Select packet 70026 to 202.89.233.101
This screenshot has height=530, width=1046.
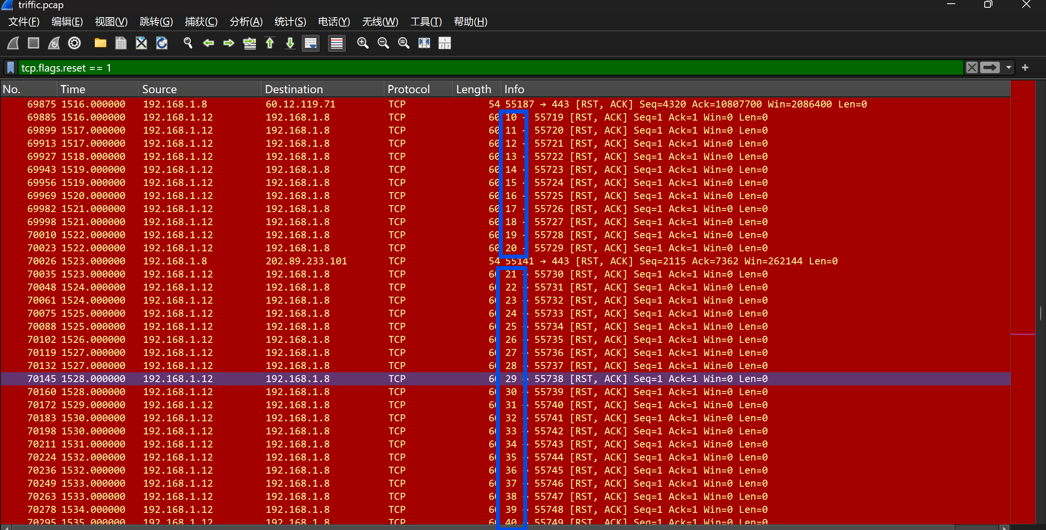tap(506, 261)
